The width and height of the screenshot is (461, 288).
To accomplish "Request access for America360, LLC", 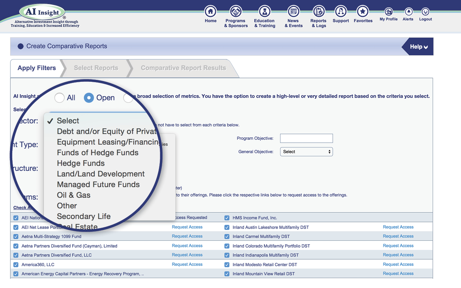I will 187,265.
